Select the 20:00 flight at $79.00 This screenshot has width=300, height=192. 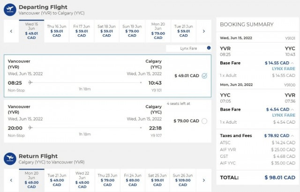[204, 121]
